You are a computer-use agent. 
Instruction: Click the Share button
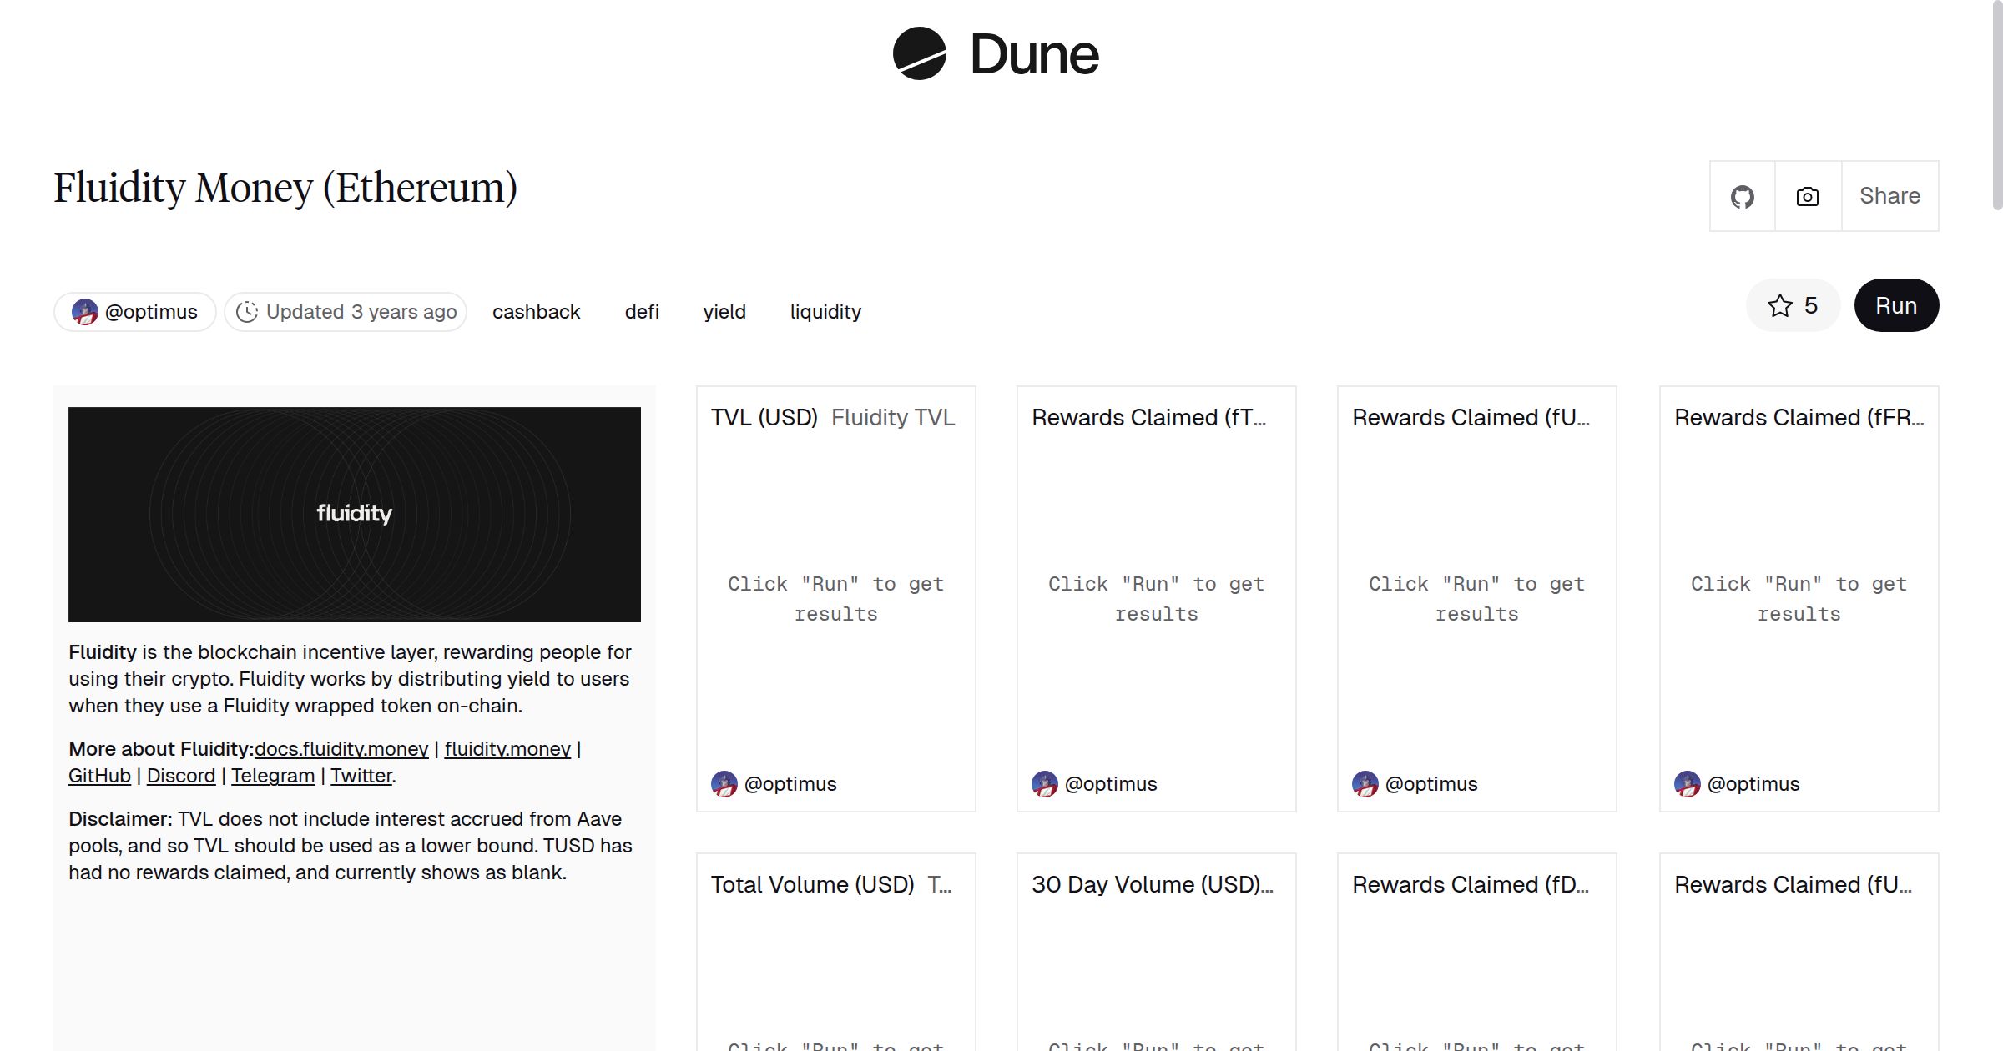pyautogui.click(x=1889, y=196)
